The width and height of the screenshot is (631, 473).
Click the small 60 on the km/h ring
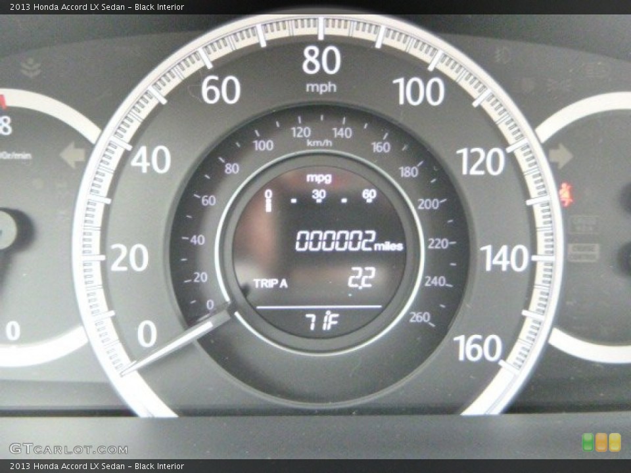(208, 200)
